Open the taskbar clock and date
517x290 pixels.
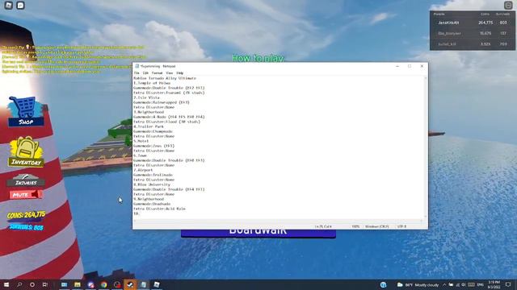point(494,284)
